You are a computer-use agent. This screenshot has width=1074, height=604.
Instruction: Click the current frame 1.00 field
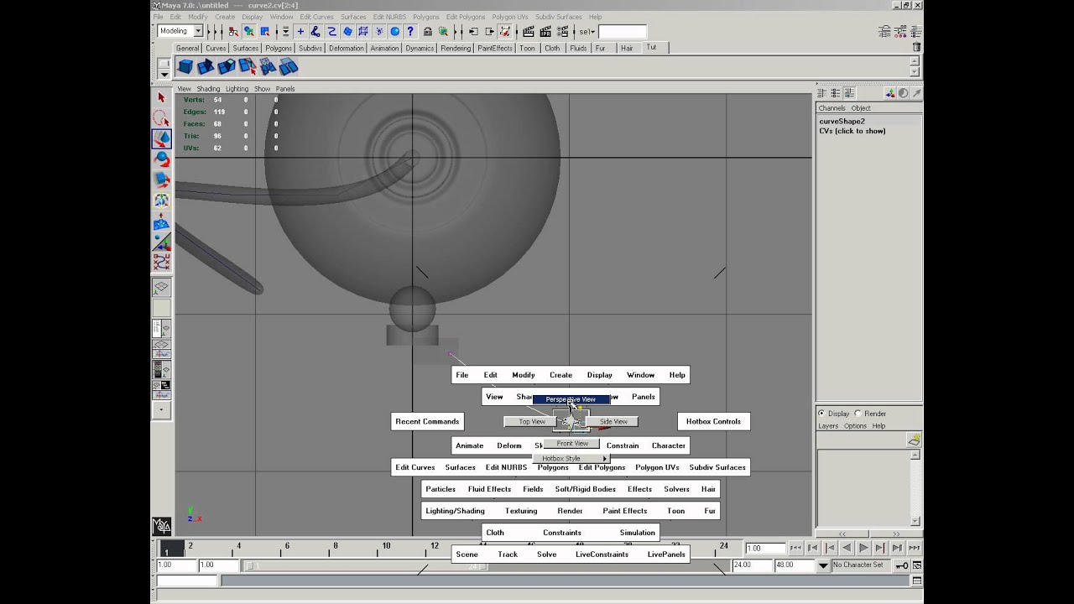[764, 548]
